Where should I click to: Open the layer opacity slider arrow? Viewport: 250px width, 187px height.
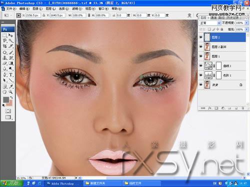click(246, 23)
